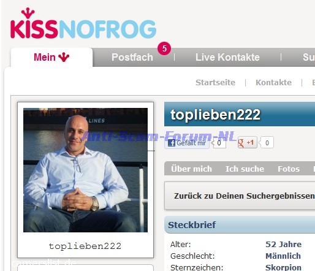Open the toplieben222 profile photo
The height and width of the screenshot is (271, 315).
click(85, 170)
